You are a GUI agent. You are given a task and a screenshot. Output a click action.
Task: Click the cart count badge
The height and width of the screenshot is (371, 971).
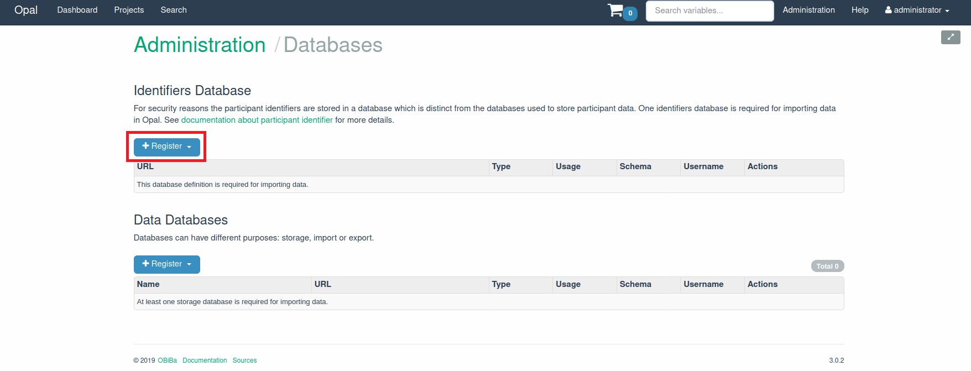point(630,13)
